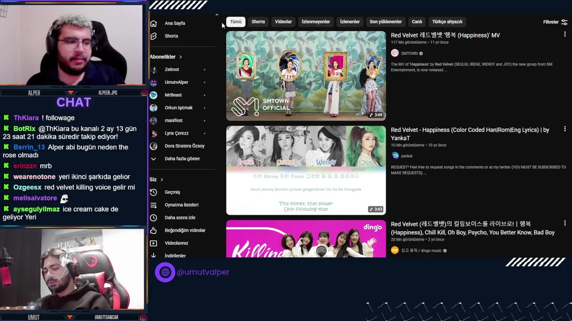This screenshot has width=572, height=321.
Task: Expand Daha fazla göster subscriptions
Action: click(x=182, y=159)
